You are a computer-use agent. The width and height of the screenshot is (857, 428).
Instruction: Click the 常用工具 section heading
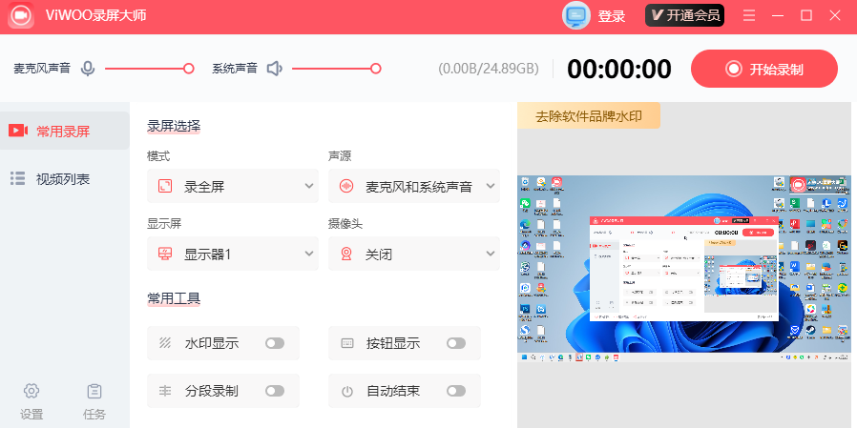point(174,298)
